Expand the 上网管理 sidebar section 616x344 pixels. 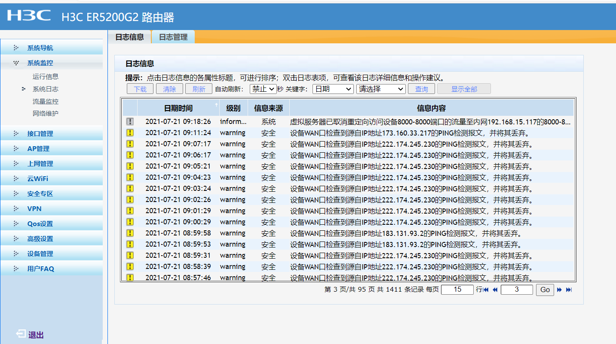coord(52,164)
